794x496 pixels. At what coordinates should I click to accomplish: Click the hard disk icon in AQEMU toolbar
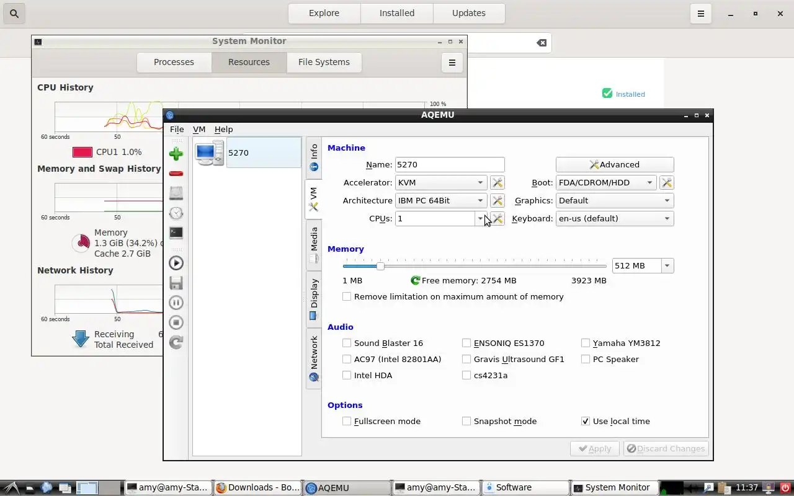point(176,193)
